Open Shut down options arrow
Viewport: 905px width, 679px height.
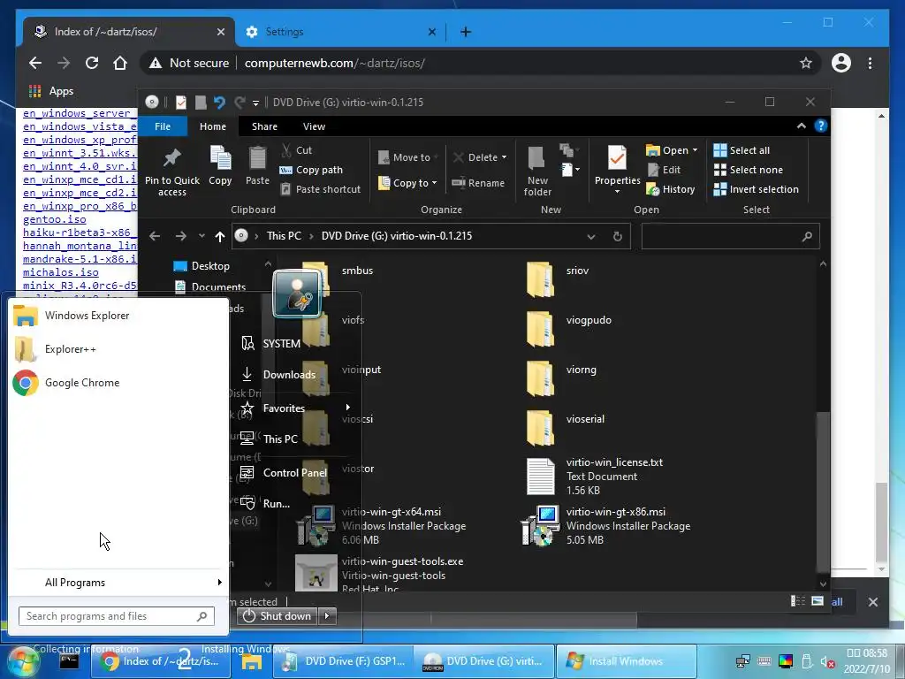pos(327,616)
